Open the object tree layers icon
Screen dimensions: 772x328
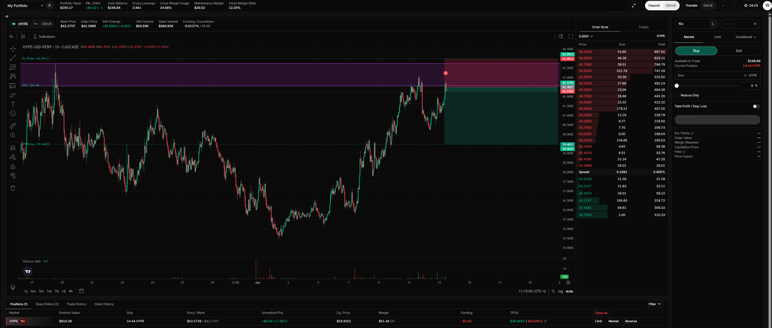[13, 287]
